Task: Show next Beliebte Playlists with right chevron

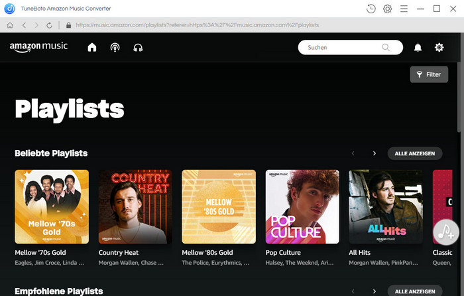Action: point(375,153)
